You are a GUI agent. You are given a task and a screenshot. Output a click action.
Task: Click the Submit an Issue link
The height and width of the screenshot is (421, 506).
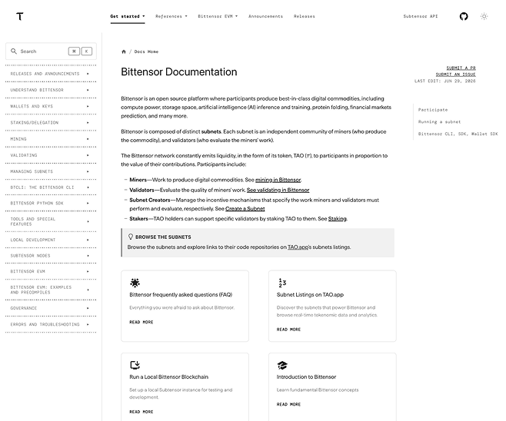pyautogui.click(x=456, y=75)
